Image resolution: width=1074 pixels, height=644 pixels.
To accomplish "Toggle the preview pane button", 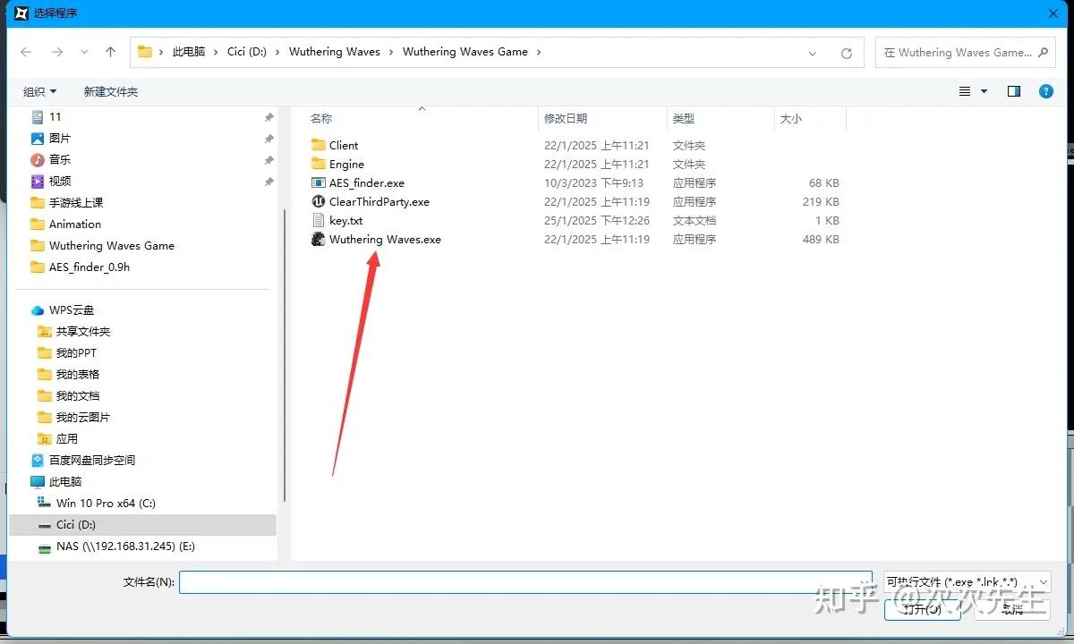I will click(x=1014, y=91).
